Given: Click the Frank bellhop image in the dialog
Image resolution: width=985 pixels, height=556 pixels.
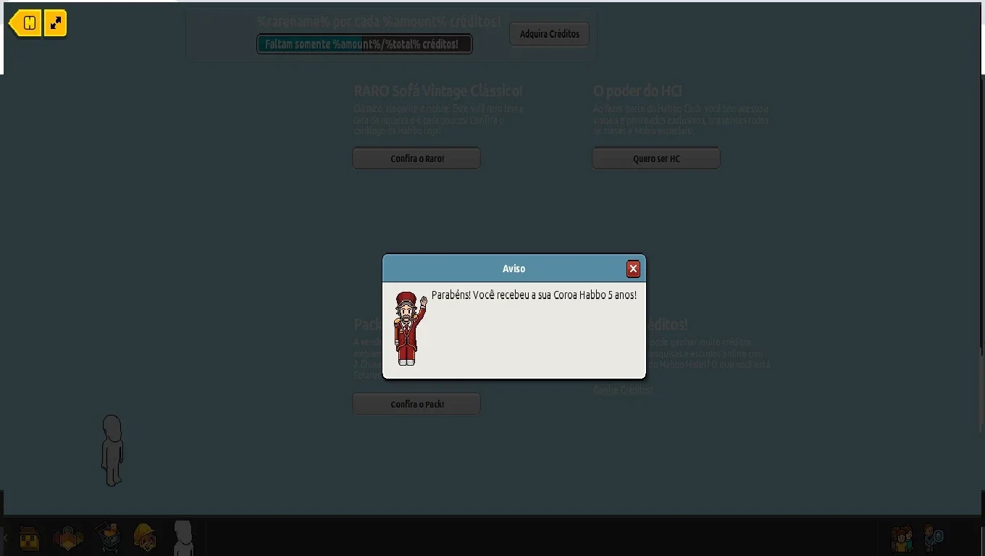Looking at the screenshot, I should coord(409,328).
